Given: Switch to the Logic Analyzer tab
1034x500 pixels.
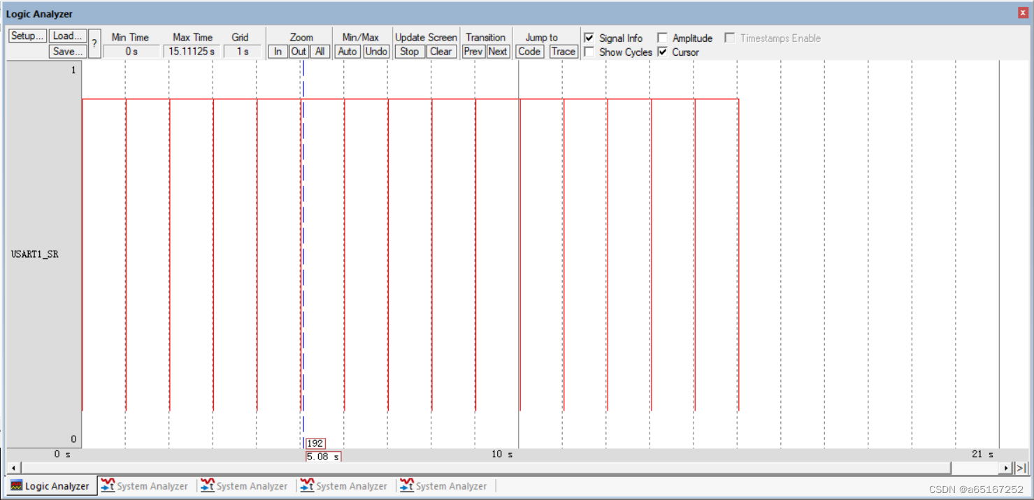Looking at the screenshot, I should [50, 486].
